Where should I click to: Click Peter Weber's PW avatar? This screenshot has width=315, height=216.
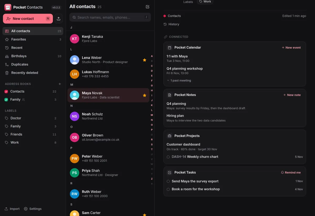[75, 158]
